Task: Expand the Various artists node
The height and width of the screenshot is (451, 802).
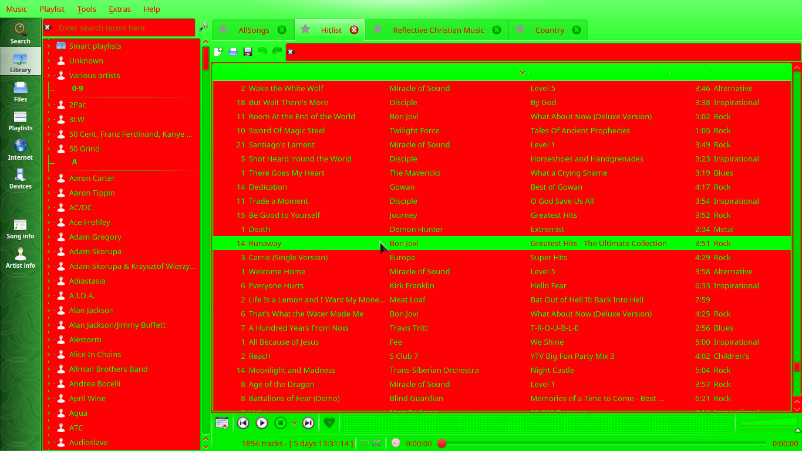Action: [x=48, y=75]
